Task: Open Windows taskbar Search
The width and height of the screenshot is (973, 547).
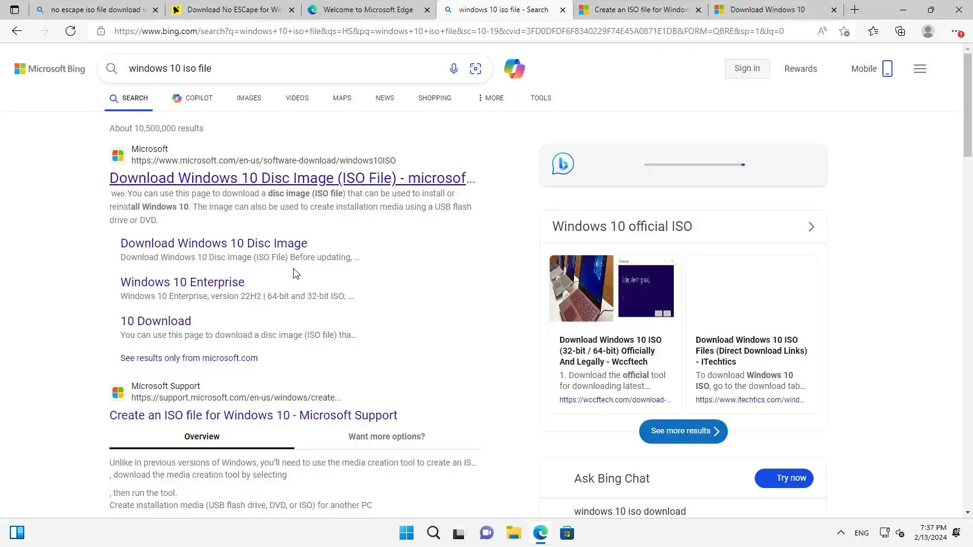Action: [x=434, y=533]
